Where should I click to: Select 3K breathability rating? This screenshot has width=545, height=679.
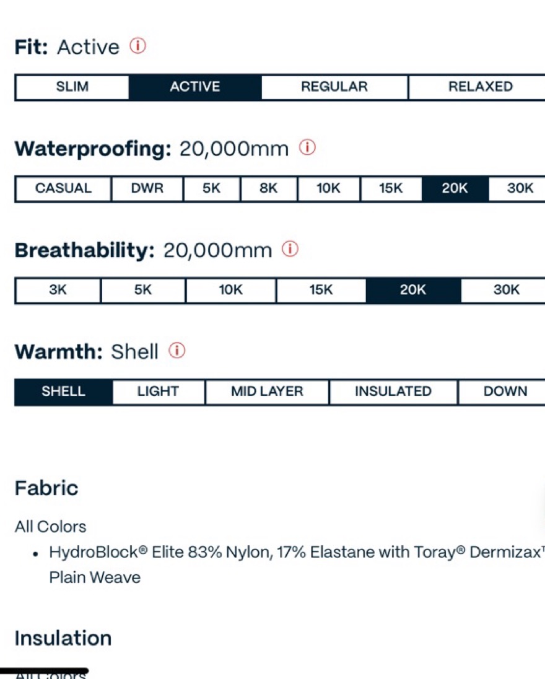pos(58,290)
